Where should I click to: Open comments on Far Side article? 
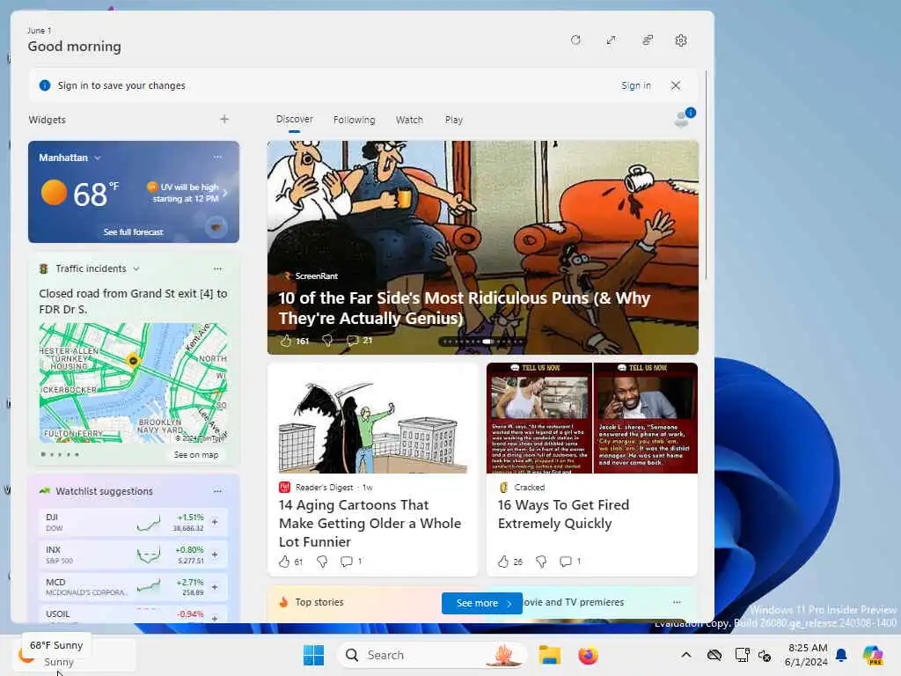pyautogui.click(x=360, y=341)
